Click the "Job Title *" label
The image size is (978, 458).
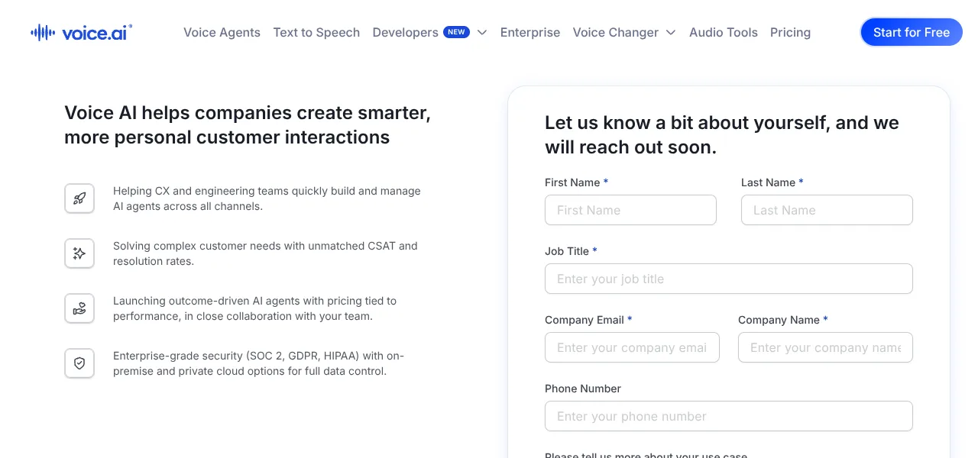point(571,251)
